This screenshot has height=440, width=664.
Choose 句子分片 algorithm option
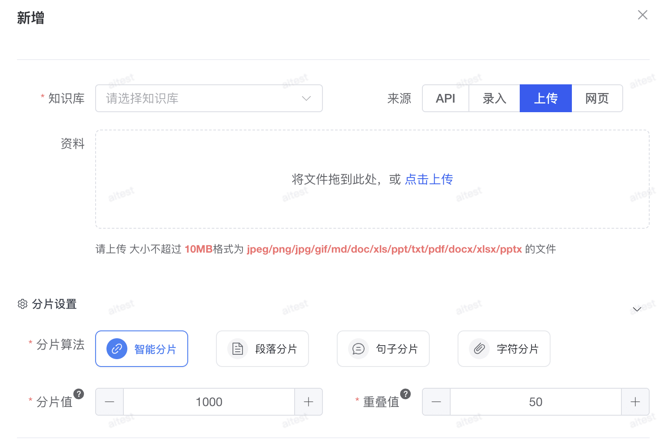point(383,349)
